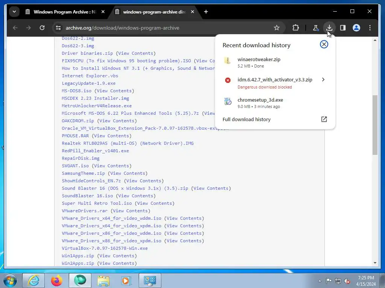Download RepairDisk.img
Image resolution: width=385 pixels, height=288 pixels.
pos(80,159)
